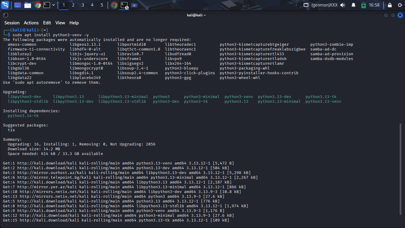Open the file manager launcher in panel
Viewport: 405px width, 228px height.
(28, 5)
